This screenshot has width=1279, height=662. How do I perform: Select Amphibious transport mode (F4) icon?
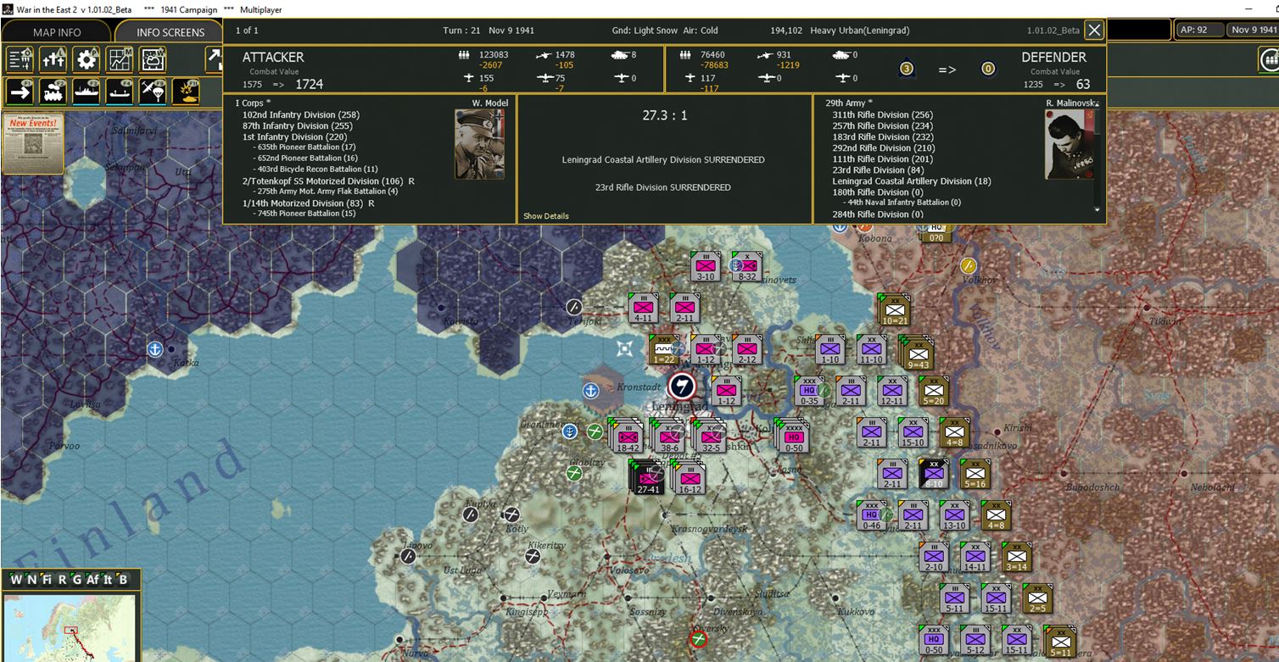tap(119, 91)
